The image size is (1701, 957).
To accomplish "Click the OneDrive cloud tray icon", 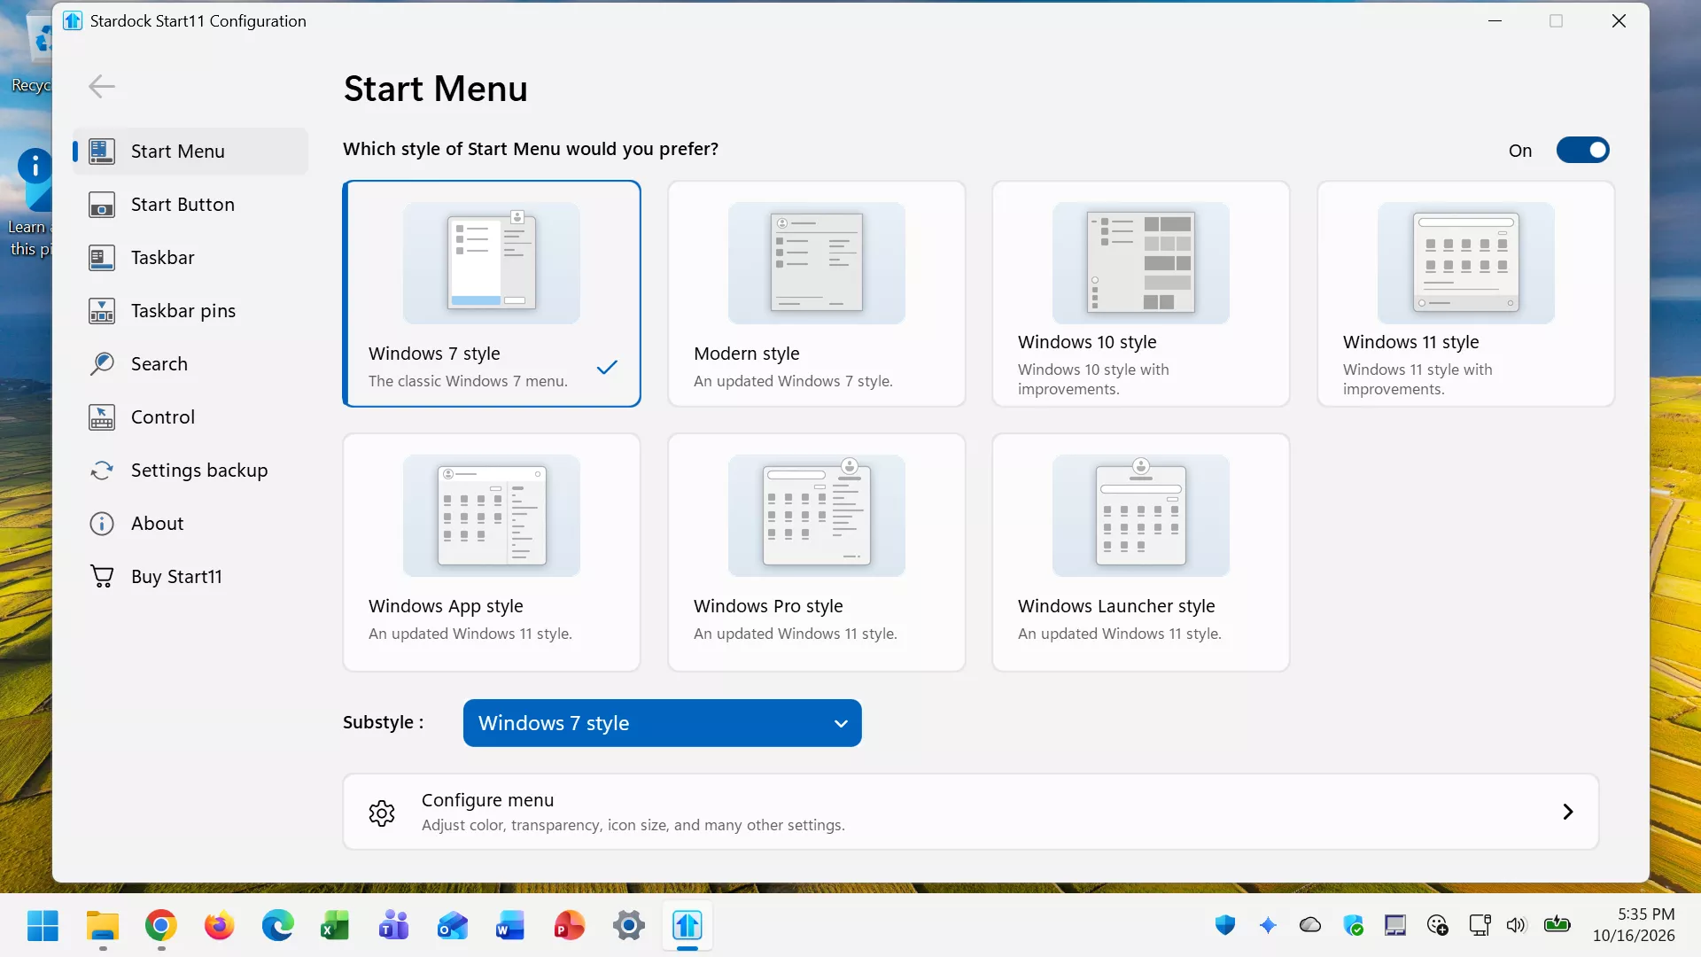I will point(1310,925).
